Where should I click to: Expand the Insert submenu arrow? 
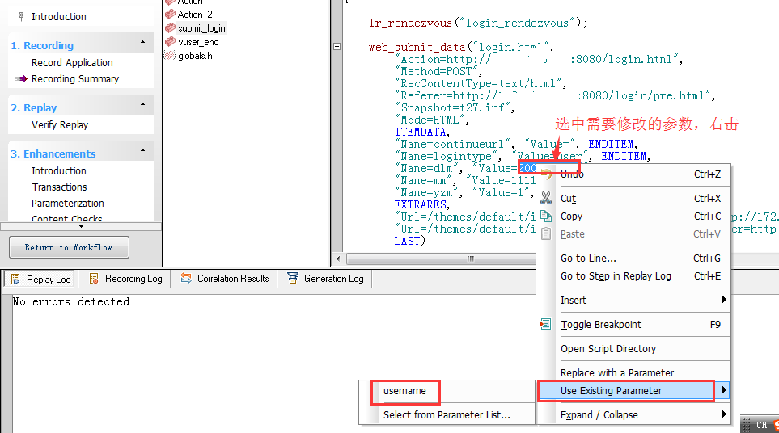pos(724,300)
